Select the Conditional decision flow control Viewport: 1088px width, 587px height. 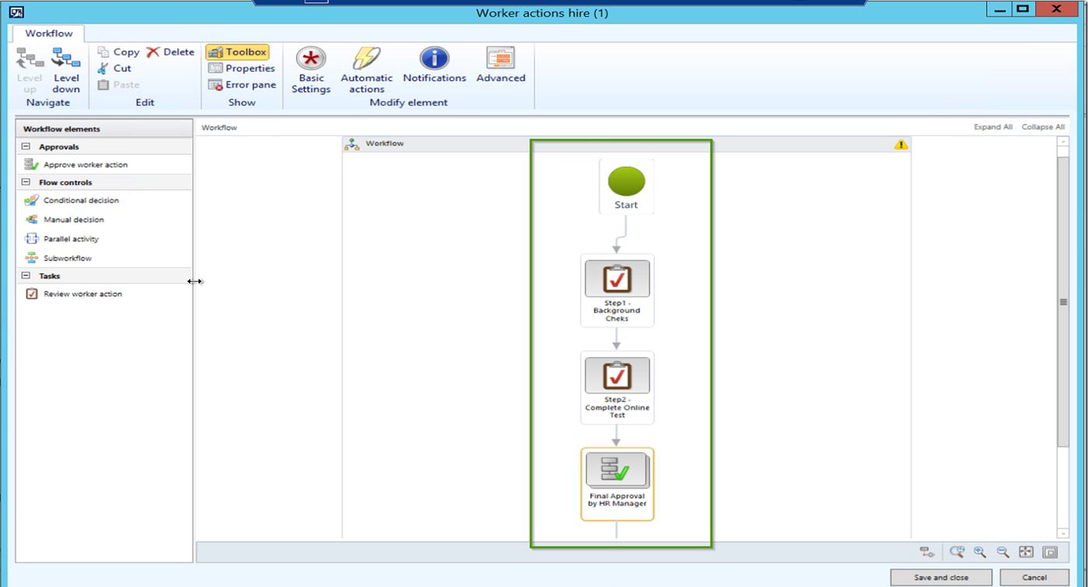(79, 200)
